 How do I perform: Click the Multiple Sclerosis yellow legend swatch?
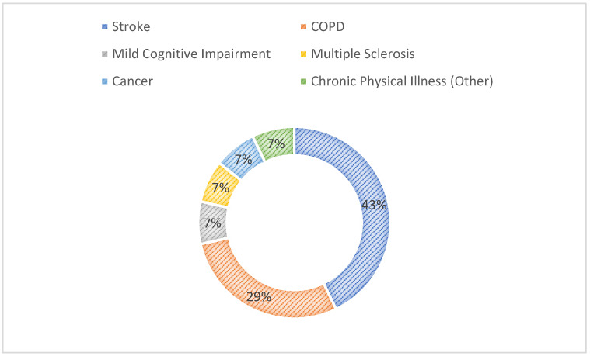click(x=304, y=54)
